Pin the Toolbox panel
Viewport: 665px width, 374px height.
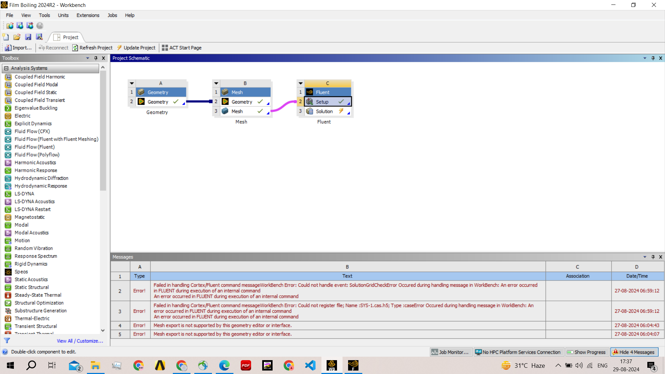(96, 58)
